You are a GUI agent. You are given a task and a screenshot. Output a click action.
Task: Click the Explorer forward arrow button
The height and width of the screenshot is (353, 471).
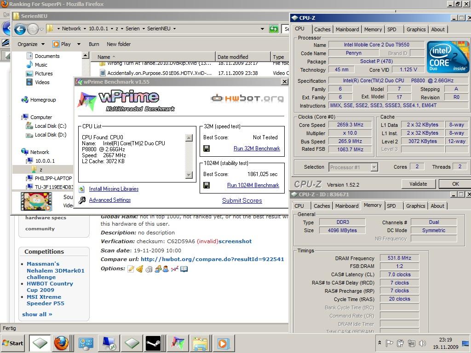point(33,29)
